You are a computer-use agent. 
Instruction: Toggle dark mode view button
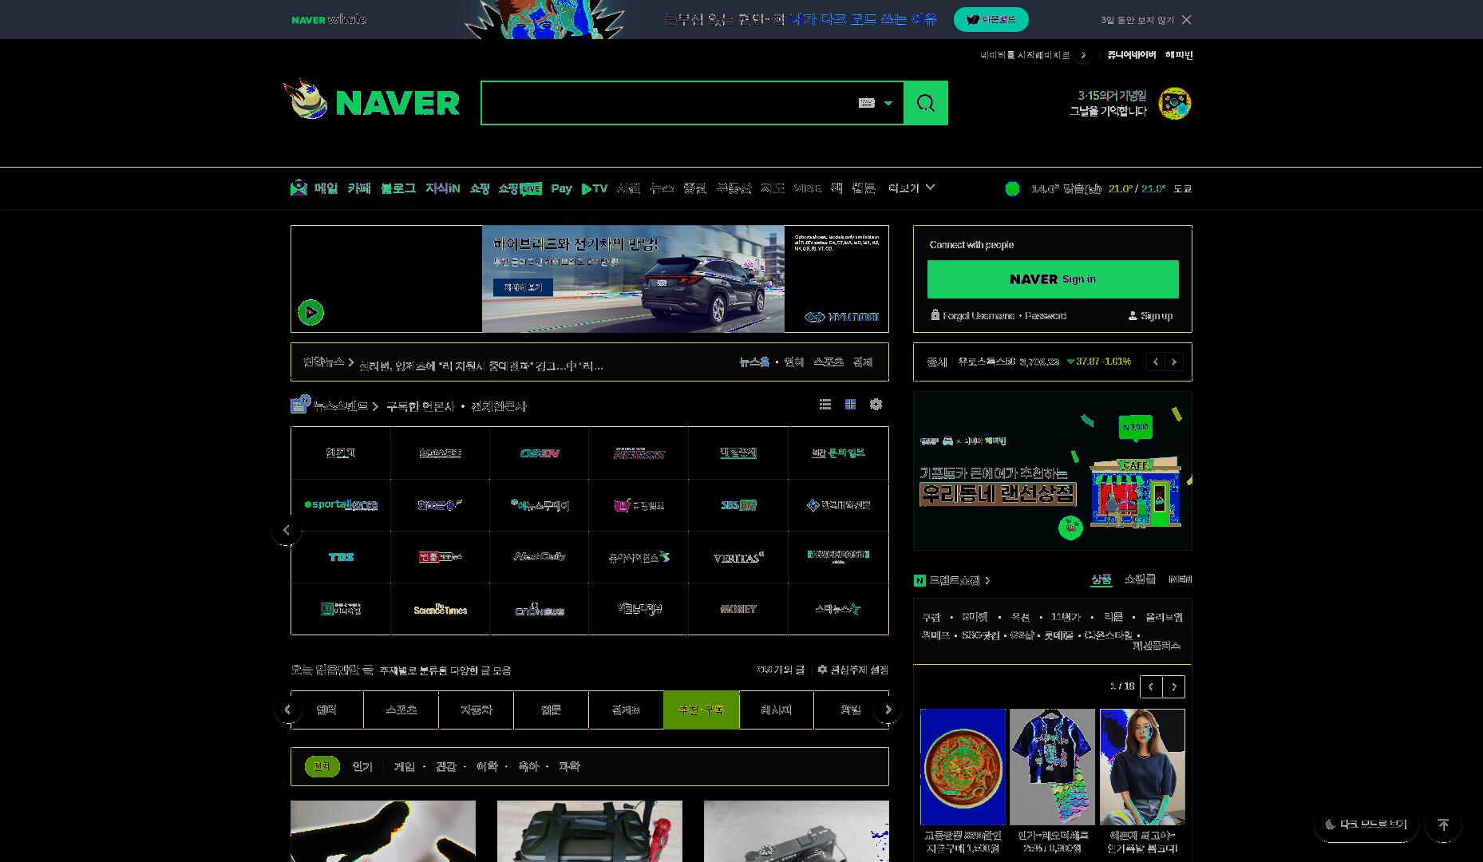(1366, 824)
